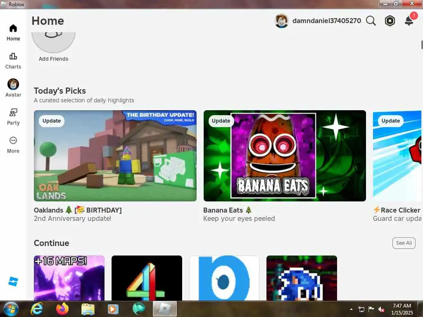This screenshot has width=423, height=317.
Task: Open the Banana Eats thumbnail
Action: [x=285, y=156]
